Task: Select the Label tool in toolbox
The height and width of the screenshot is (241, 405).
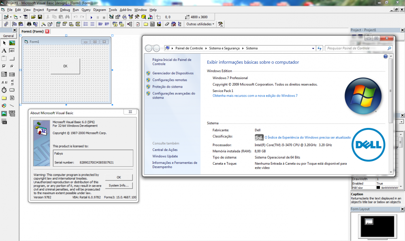Action: point(4,51)
